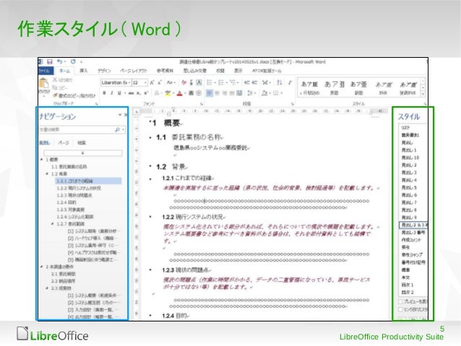The height and width of the screenshot is (346, 461).
Task: Open the File (ファイル) tab
Action: (46, 71)
